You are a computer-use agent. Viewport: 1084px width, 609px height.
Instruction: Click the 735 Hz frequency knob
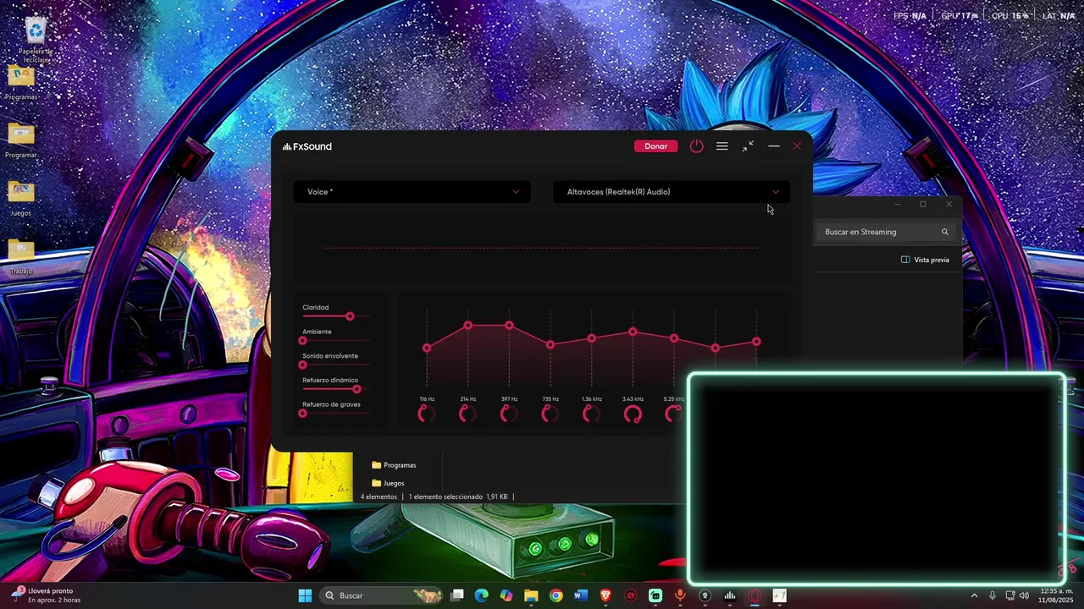pos(550,414)
